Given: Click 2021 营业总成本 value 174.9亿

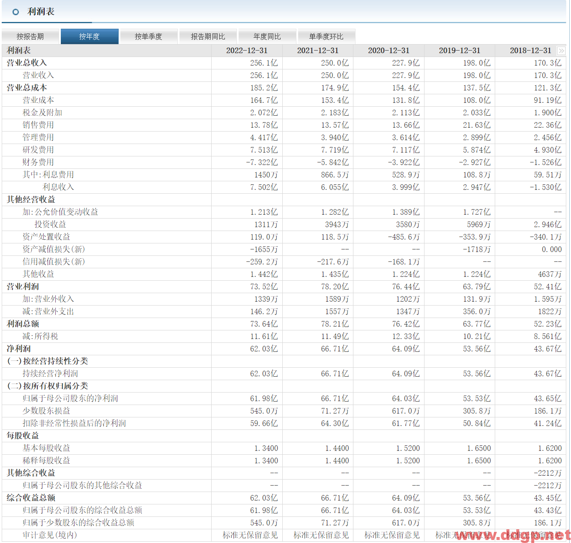Looking at the screenshot, I should click(335, 88).
